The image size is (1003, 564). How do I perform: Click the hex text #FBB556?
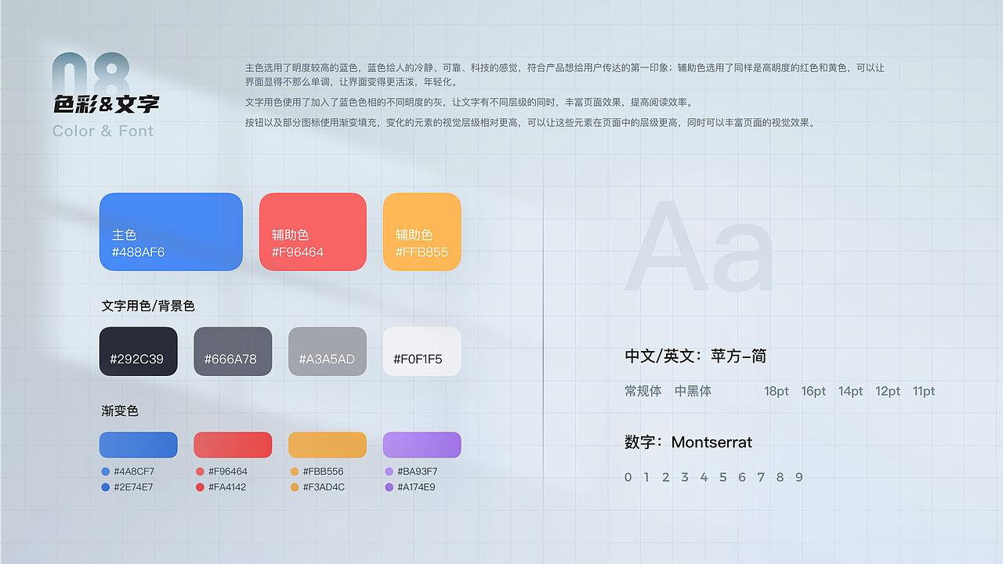(x=323, y=472)
